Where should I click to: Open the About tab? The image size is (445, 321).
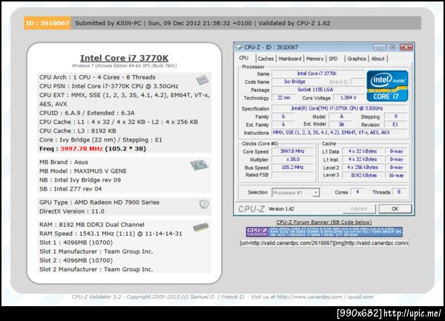pos(378,59)
